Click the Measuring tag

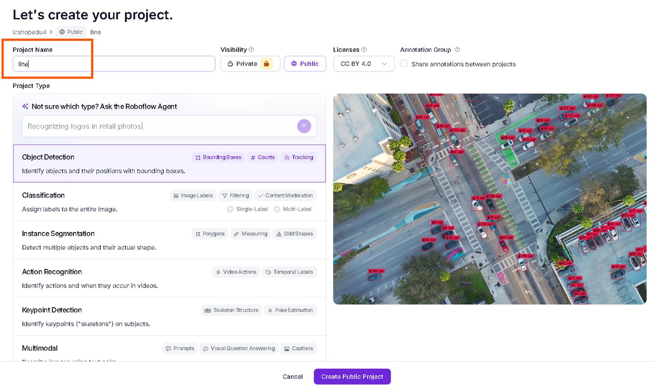250,234
